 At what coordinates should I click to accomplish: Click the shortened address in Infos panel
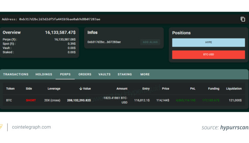coord(104,42)
